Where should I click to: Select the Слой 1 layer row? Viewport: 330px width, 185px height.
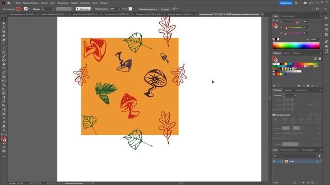297,161
